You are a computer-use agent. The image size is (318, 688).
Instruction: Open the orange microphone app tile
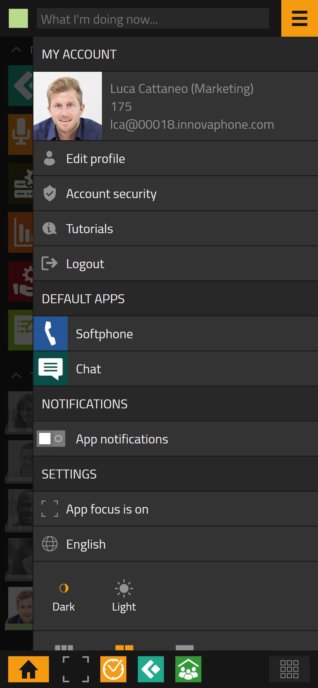pos(20,135)
